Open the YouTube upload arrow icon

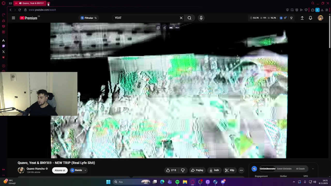coord(302,18)
